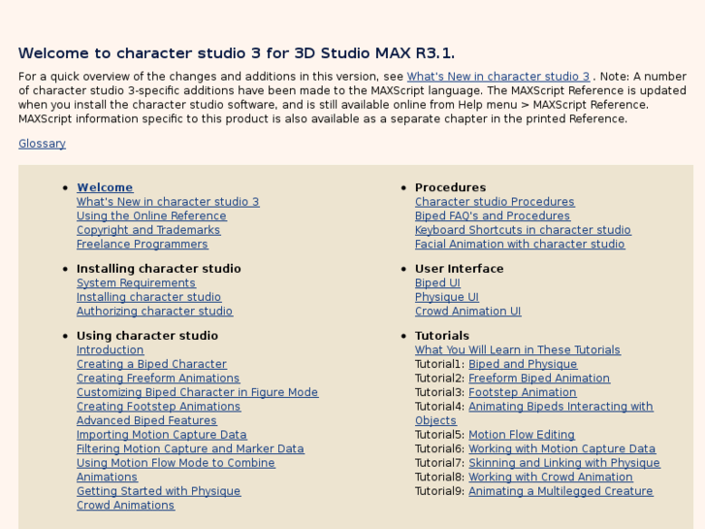Open Authorizing character studio
Screen dimensions: 705x529
coord(154,312)
